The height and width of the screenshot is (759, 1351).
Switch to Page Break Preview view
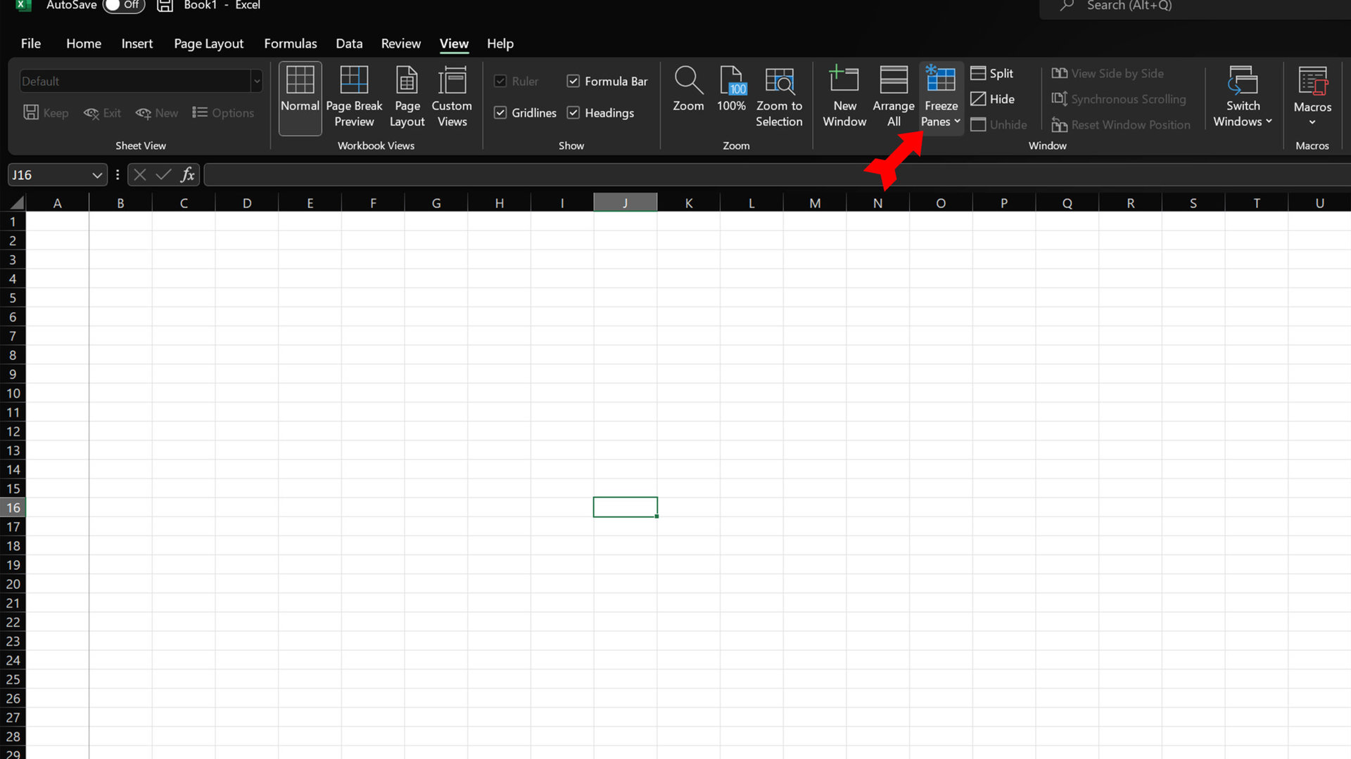point(354,97)
